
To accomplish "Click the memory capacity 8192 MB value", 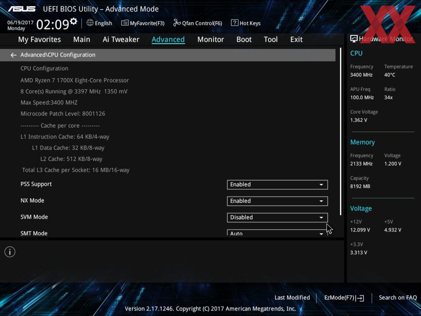I will coord(360,186).
